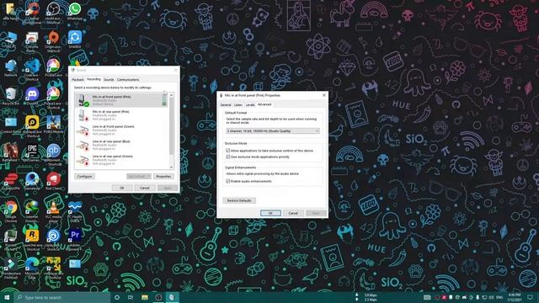Click Configure in Sound window
Screen dimensions: 539x303
click(84, 176)
